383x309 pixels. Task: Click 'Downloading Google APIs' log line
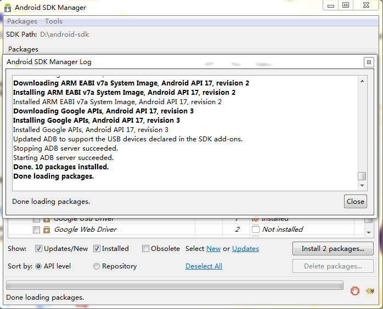(x=103, y=111)
